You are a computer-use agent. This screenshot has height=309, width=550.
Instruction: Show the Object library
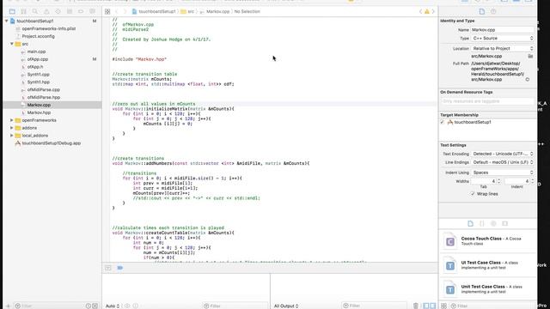click(493, 223)
